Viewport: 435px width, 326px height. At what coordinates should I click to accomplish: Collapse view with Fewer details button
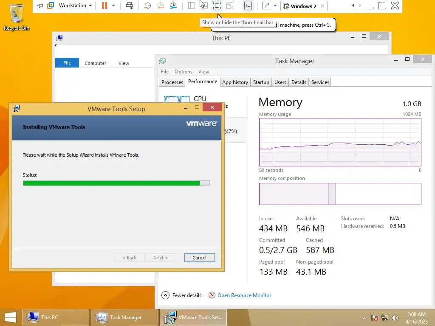click(x=182, y=295)
